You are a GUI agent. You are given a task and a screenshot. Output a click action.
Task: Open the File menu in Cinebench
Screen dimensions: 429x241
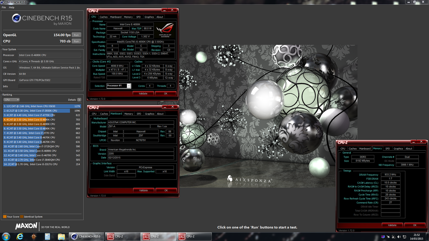(x=4, y=7)
